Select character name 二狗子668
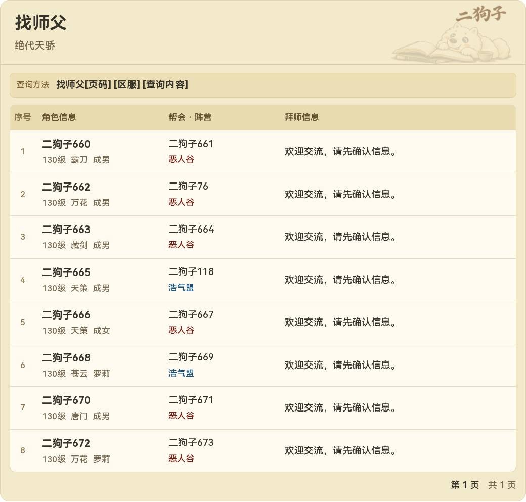This screenshot has height=502, width=526. [66, 358]
